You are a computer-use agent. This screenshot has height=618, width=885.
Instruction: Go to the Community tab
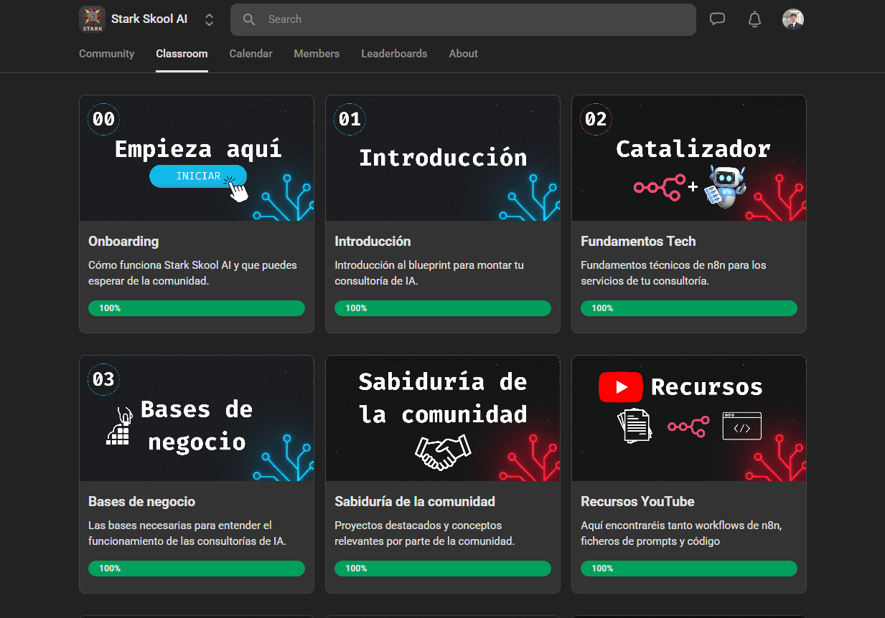[106, 54]
